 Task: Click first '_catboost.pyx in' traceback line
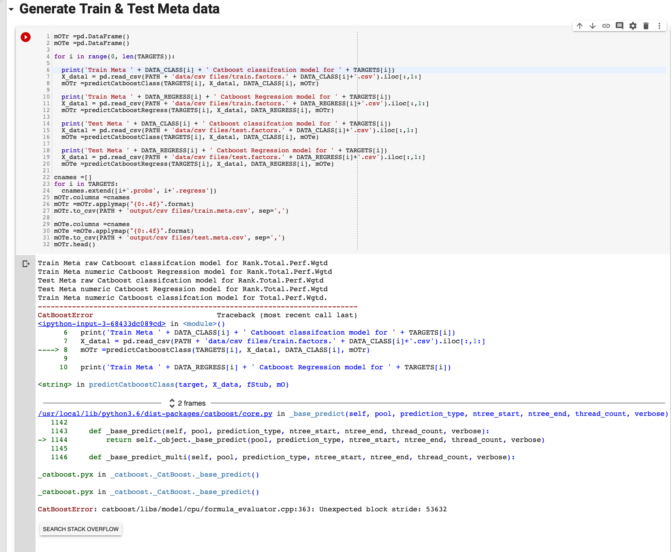coord(148,475)
